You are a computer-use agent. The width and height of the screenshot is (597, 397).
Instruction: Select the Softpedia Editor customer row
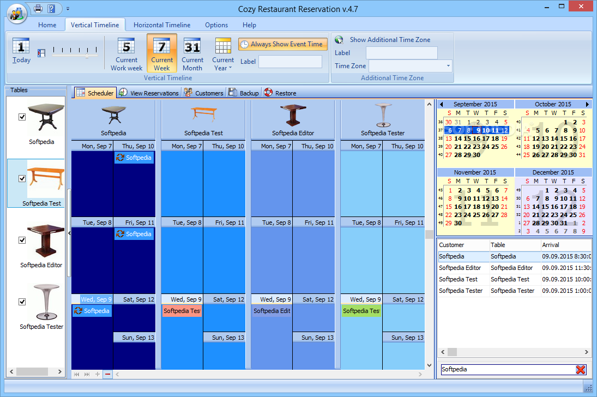(x=515, y=268)
